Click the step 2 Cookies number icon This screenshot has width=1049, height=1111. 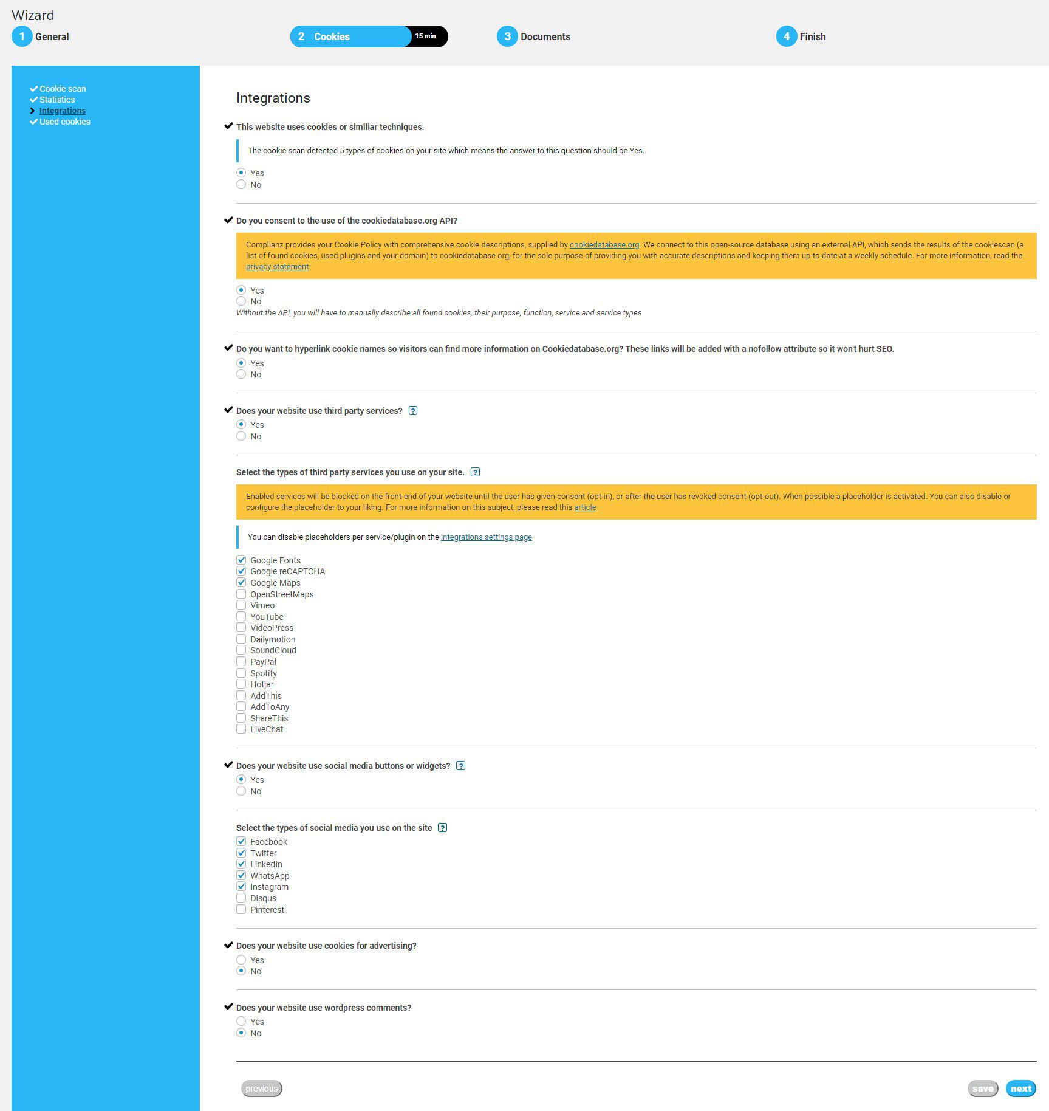point(301,36)
